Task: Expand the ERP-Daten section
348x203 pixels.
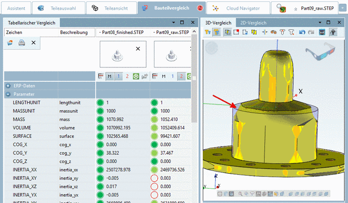Action: click(8, 86)
